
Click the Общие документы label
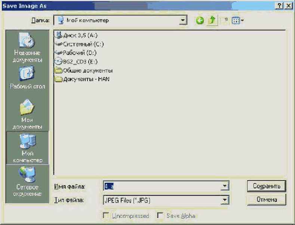point(88,71)
